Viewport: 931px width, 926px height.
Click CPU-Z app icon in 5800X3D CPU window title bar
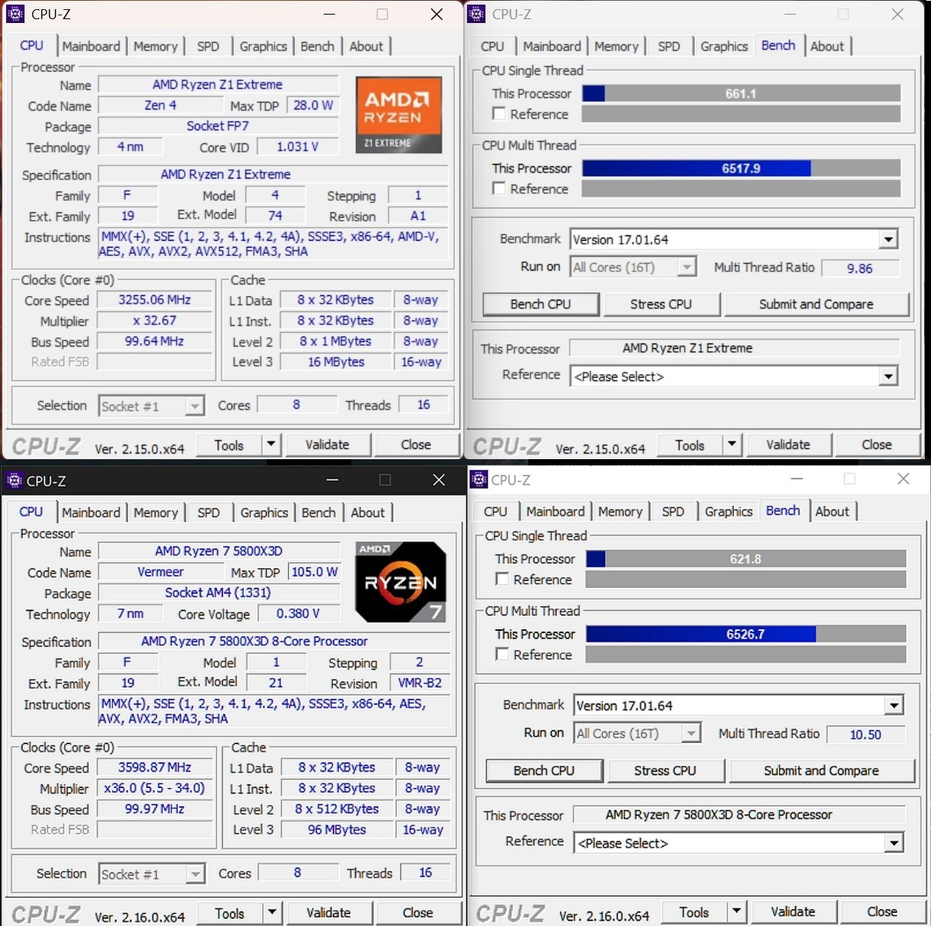tap(13, 481)
